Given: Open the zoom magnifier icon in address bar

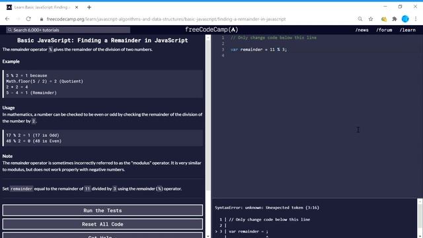Looking at the screenshot, I should coord(360,19).
